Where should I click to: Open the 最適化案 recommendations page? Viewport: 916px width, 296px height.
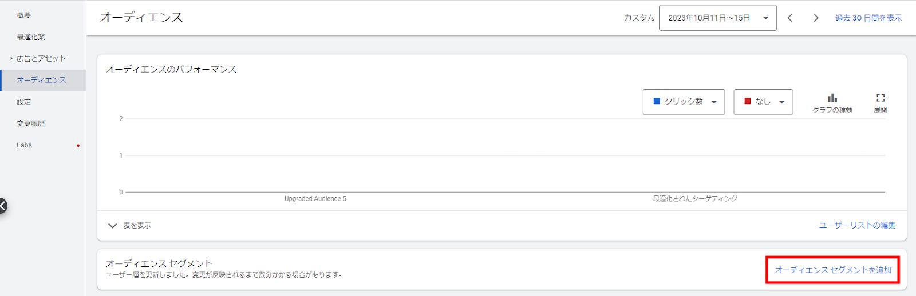click(31, 37)
